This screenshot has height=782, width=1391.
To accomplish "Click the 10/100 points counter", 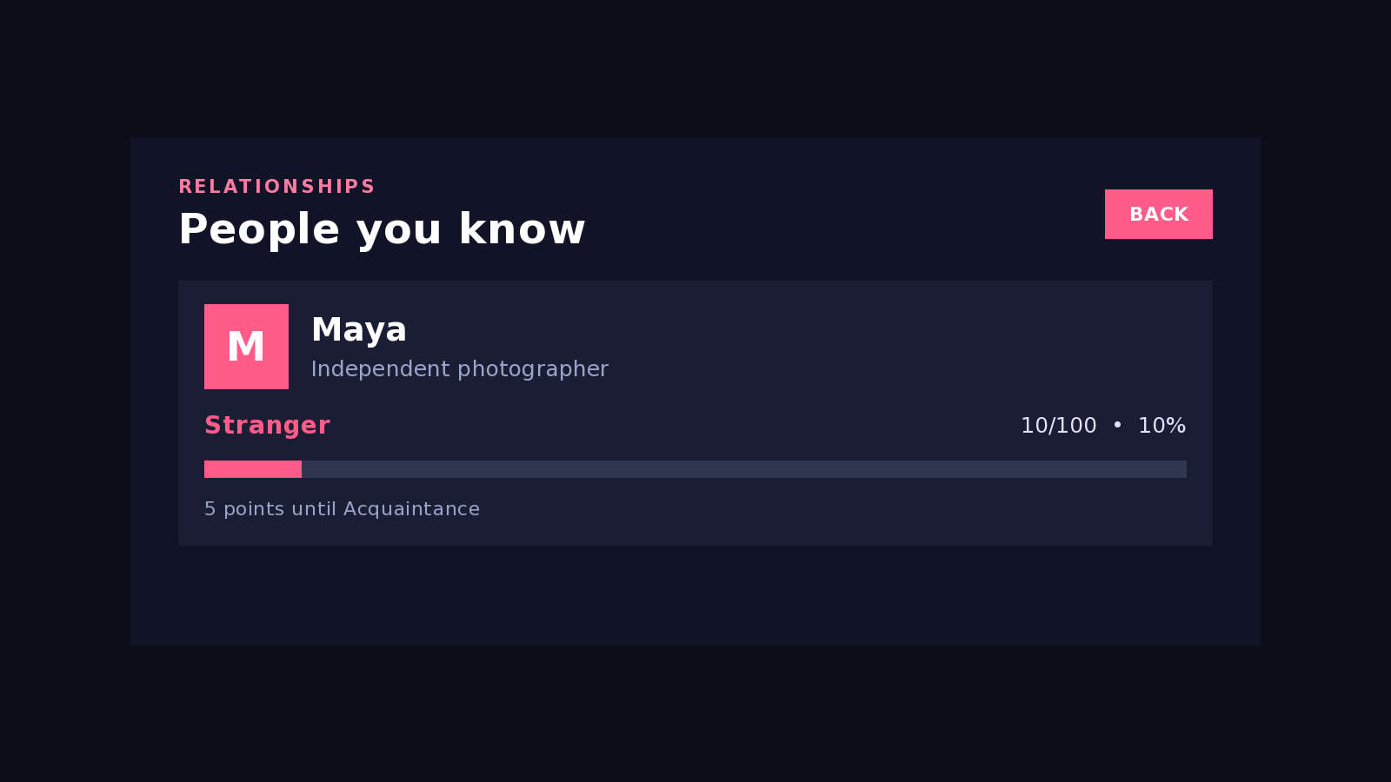I will tap(1058, 426).
